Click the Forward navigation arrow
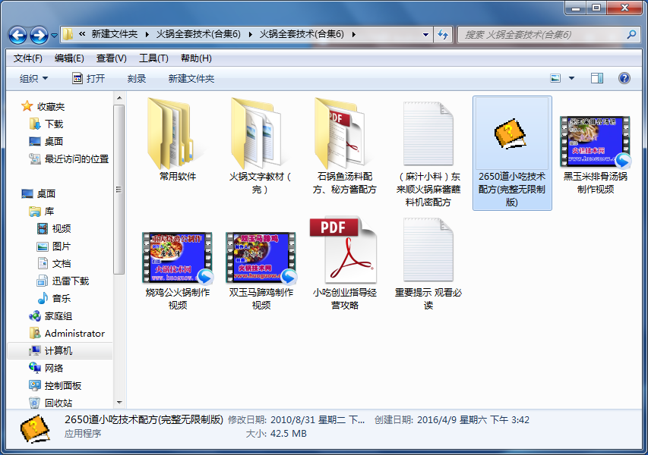The height and width of the screenshot is (455, 648). click(x=38, y=35)
